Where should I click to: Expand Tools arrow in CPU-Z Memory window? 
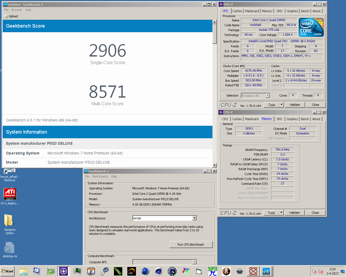pyautogui.click(x=281, y=213)
